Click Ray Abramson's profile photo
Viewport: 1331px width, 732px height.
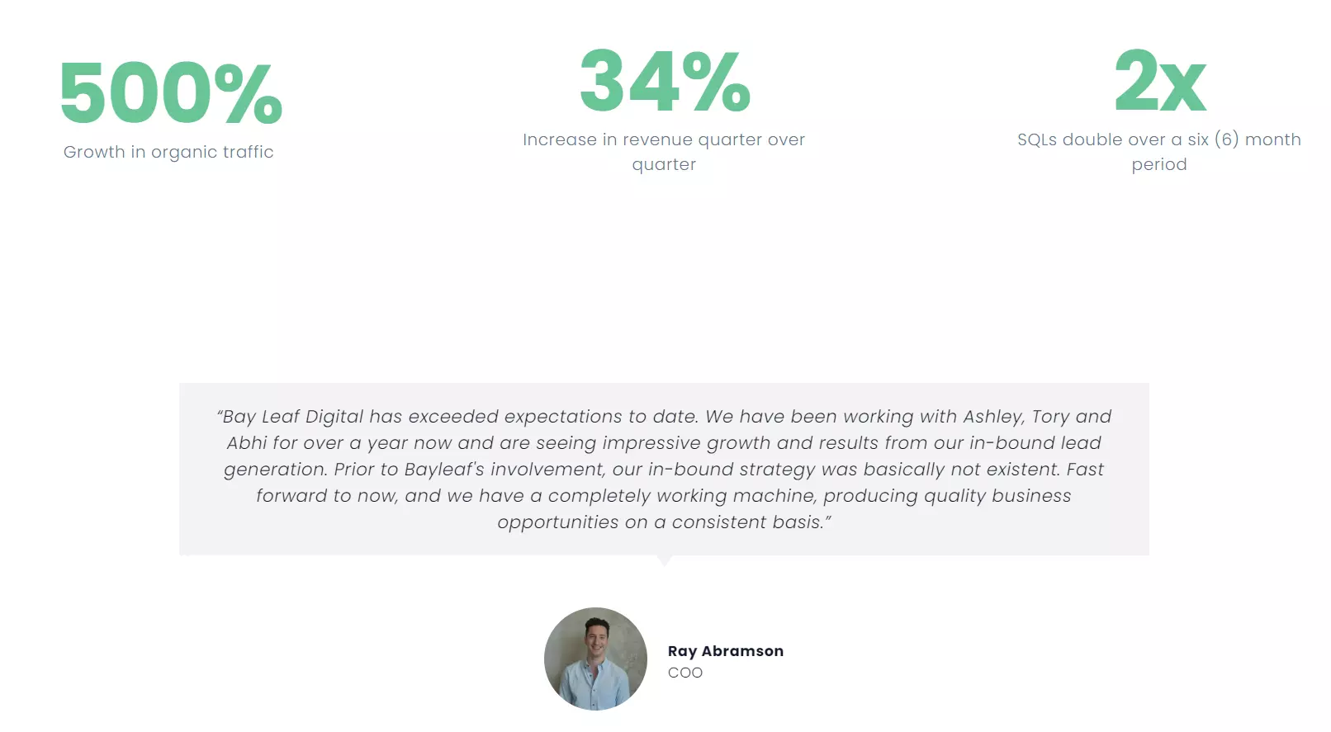click(x=595, y=659)
